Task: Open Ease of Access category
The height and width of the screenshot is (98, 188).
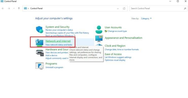Action: 113,54
